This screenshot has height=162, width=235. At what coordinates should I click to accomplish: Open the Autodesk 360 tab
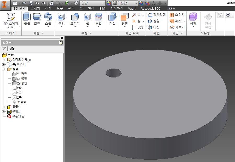point(150,8)
